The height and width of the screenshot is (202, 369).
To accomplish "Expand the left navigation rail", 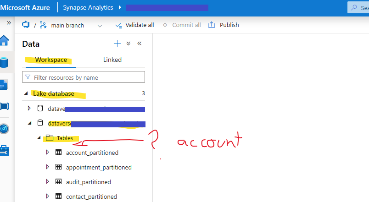I will click(x=9, y=23).
